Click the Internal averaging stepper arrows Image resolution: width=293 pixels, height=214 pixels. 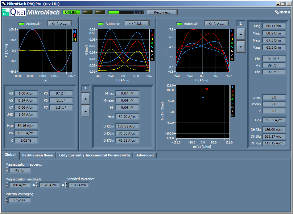coord(7,200)
